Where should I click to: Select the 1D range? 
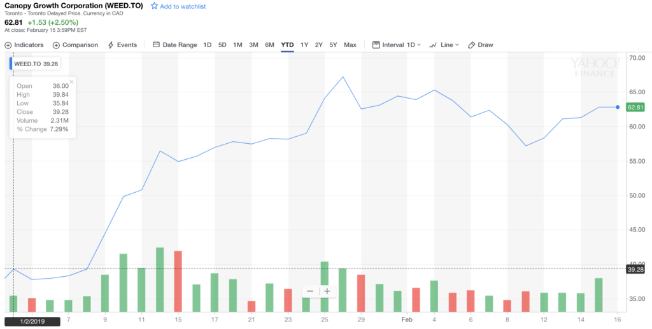pyautogui.click(x=207, y=45)
